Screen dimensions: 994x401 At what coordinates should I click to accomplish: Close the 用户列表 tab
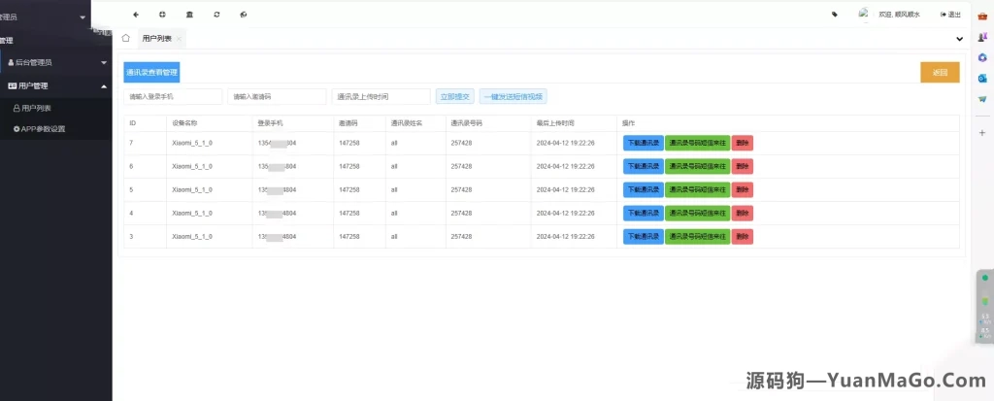pyautogui.click(x=180, y=39)
